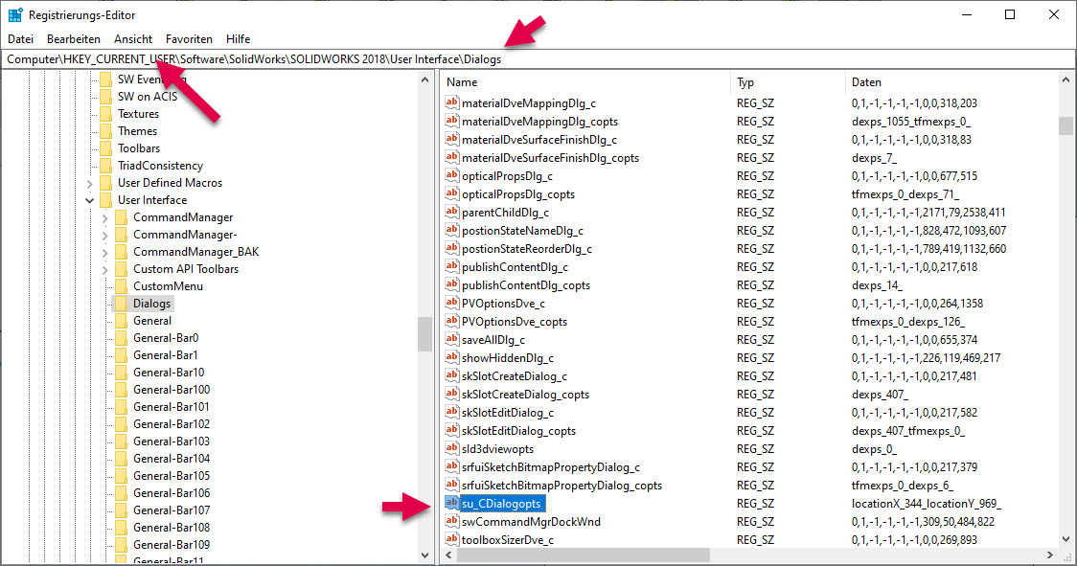Select the General-Bar10 key label
The width and height of the screenshot is (1077, 566).
click(x=169, y=373)
